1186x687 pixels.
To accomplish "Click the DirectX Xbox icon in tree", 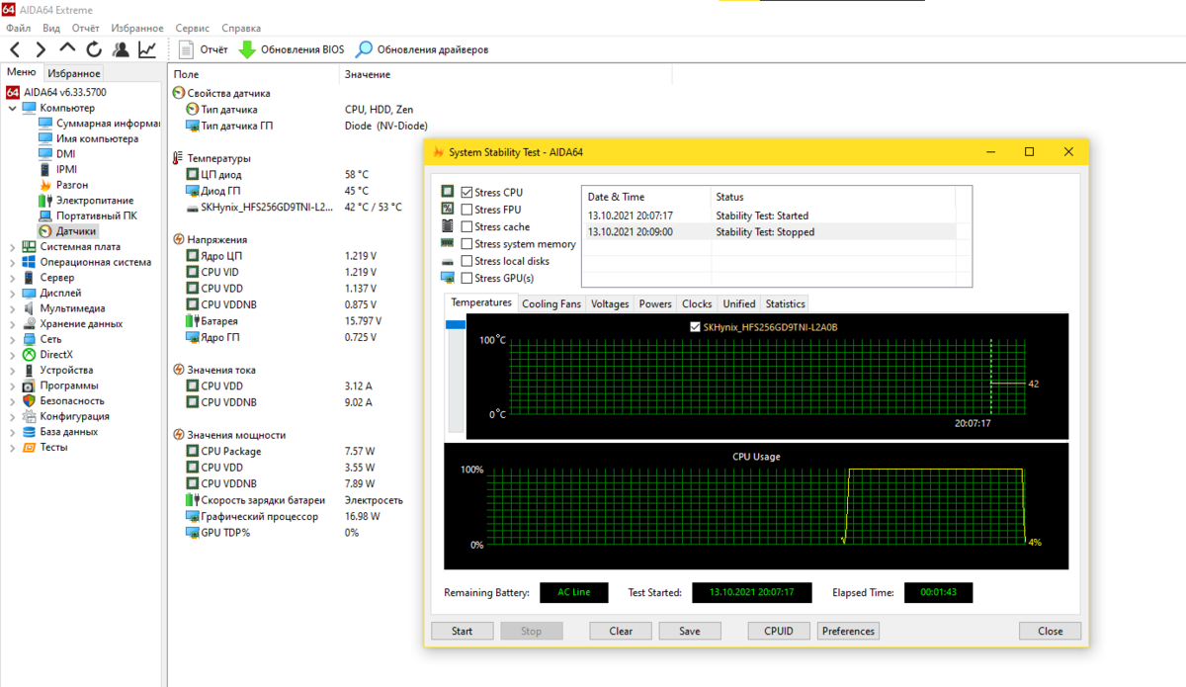I will pos(29,354).
